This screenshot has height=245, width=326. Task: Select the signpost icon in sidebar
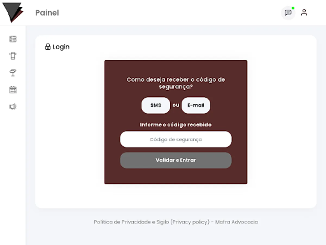tap(13, 73)
